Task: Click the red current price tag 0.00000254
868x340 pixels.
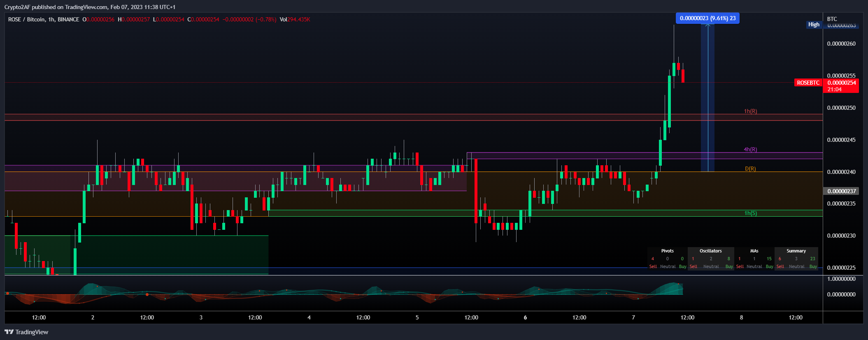Action: click(x=842, y=83)
